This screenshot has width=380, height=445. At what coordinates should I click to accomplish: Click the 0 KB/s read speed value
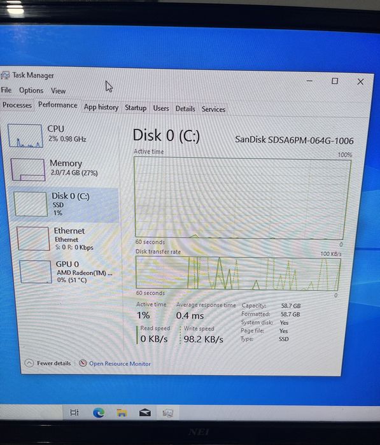(x=154, y=339)
